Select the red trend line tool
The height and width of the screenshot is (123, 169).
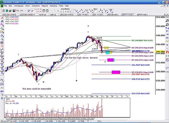click(x=2, y=18)
